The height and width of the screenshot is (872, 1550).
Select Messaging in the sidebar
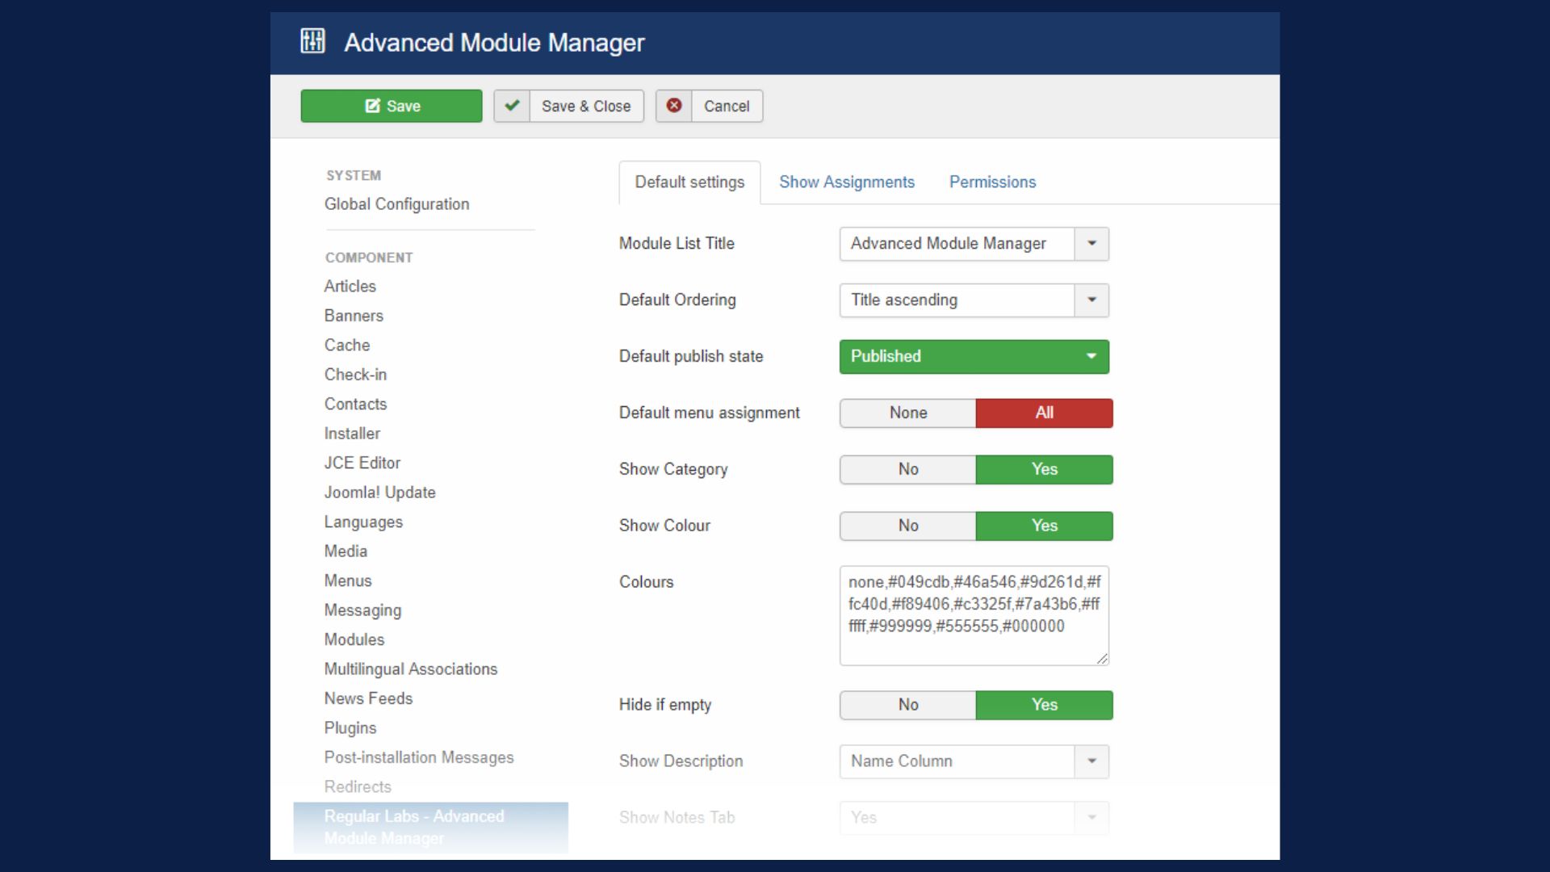tap(362, 610)
